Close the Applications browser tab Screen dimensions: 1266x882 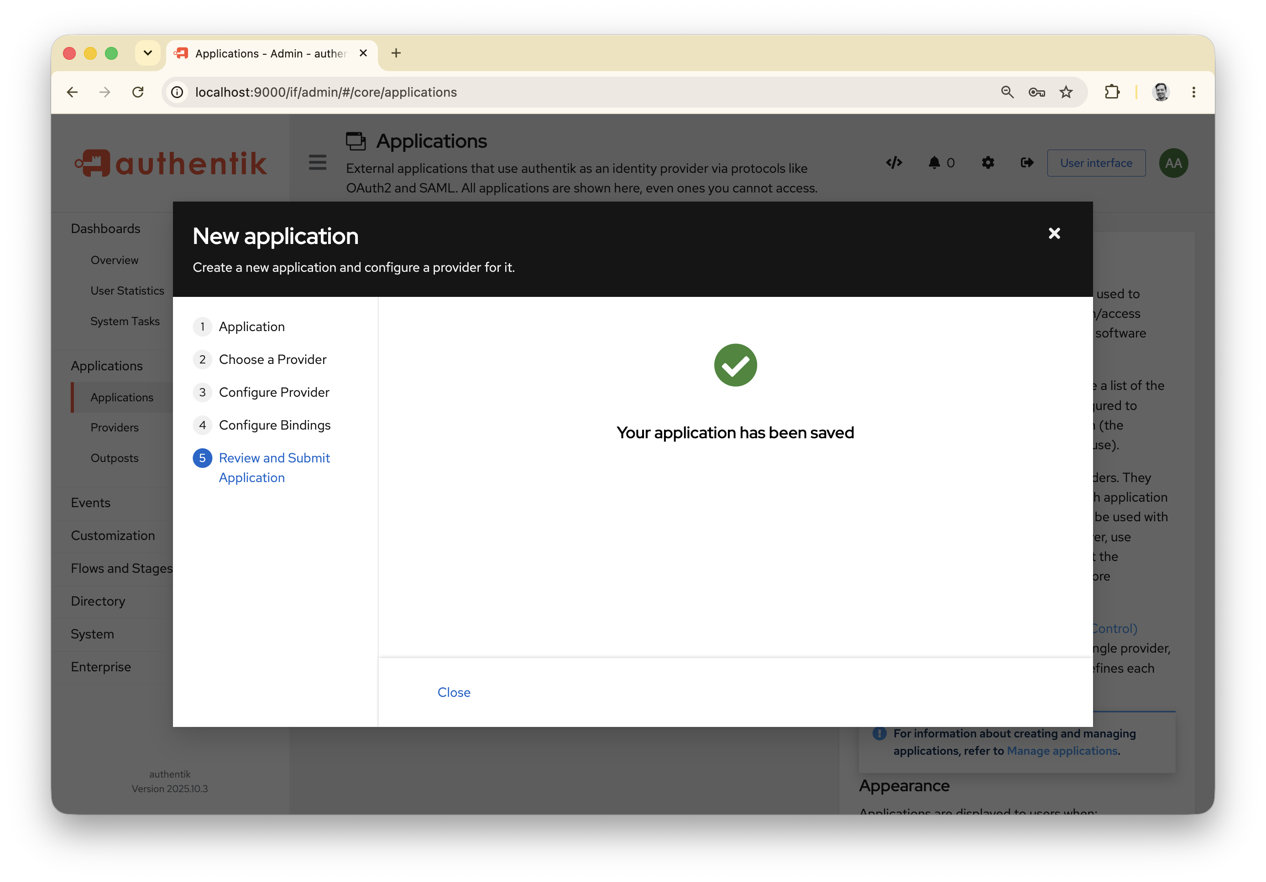[363, 53]
